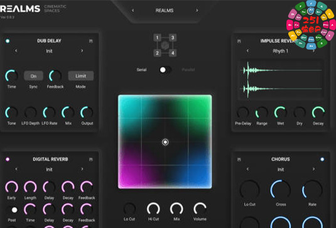This screenshot has width=336, height=228.
Task: Select slot 3 in routing matrix
Action: (173, 38)
